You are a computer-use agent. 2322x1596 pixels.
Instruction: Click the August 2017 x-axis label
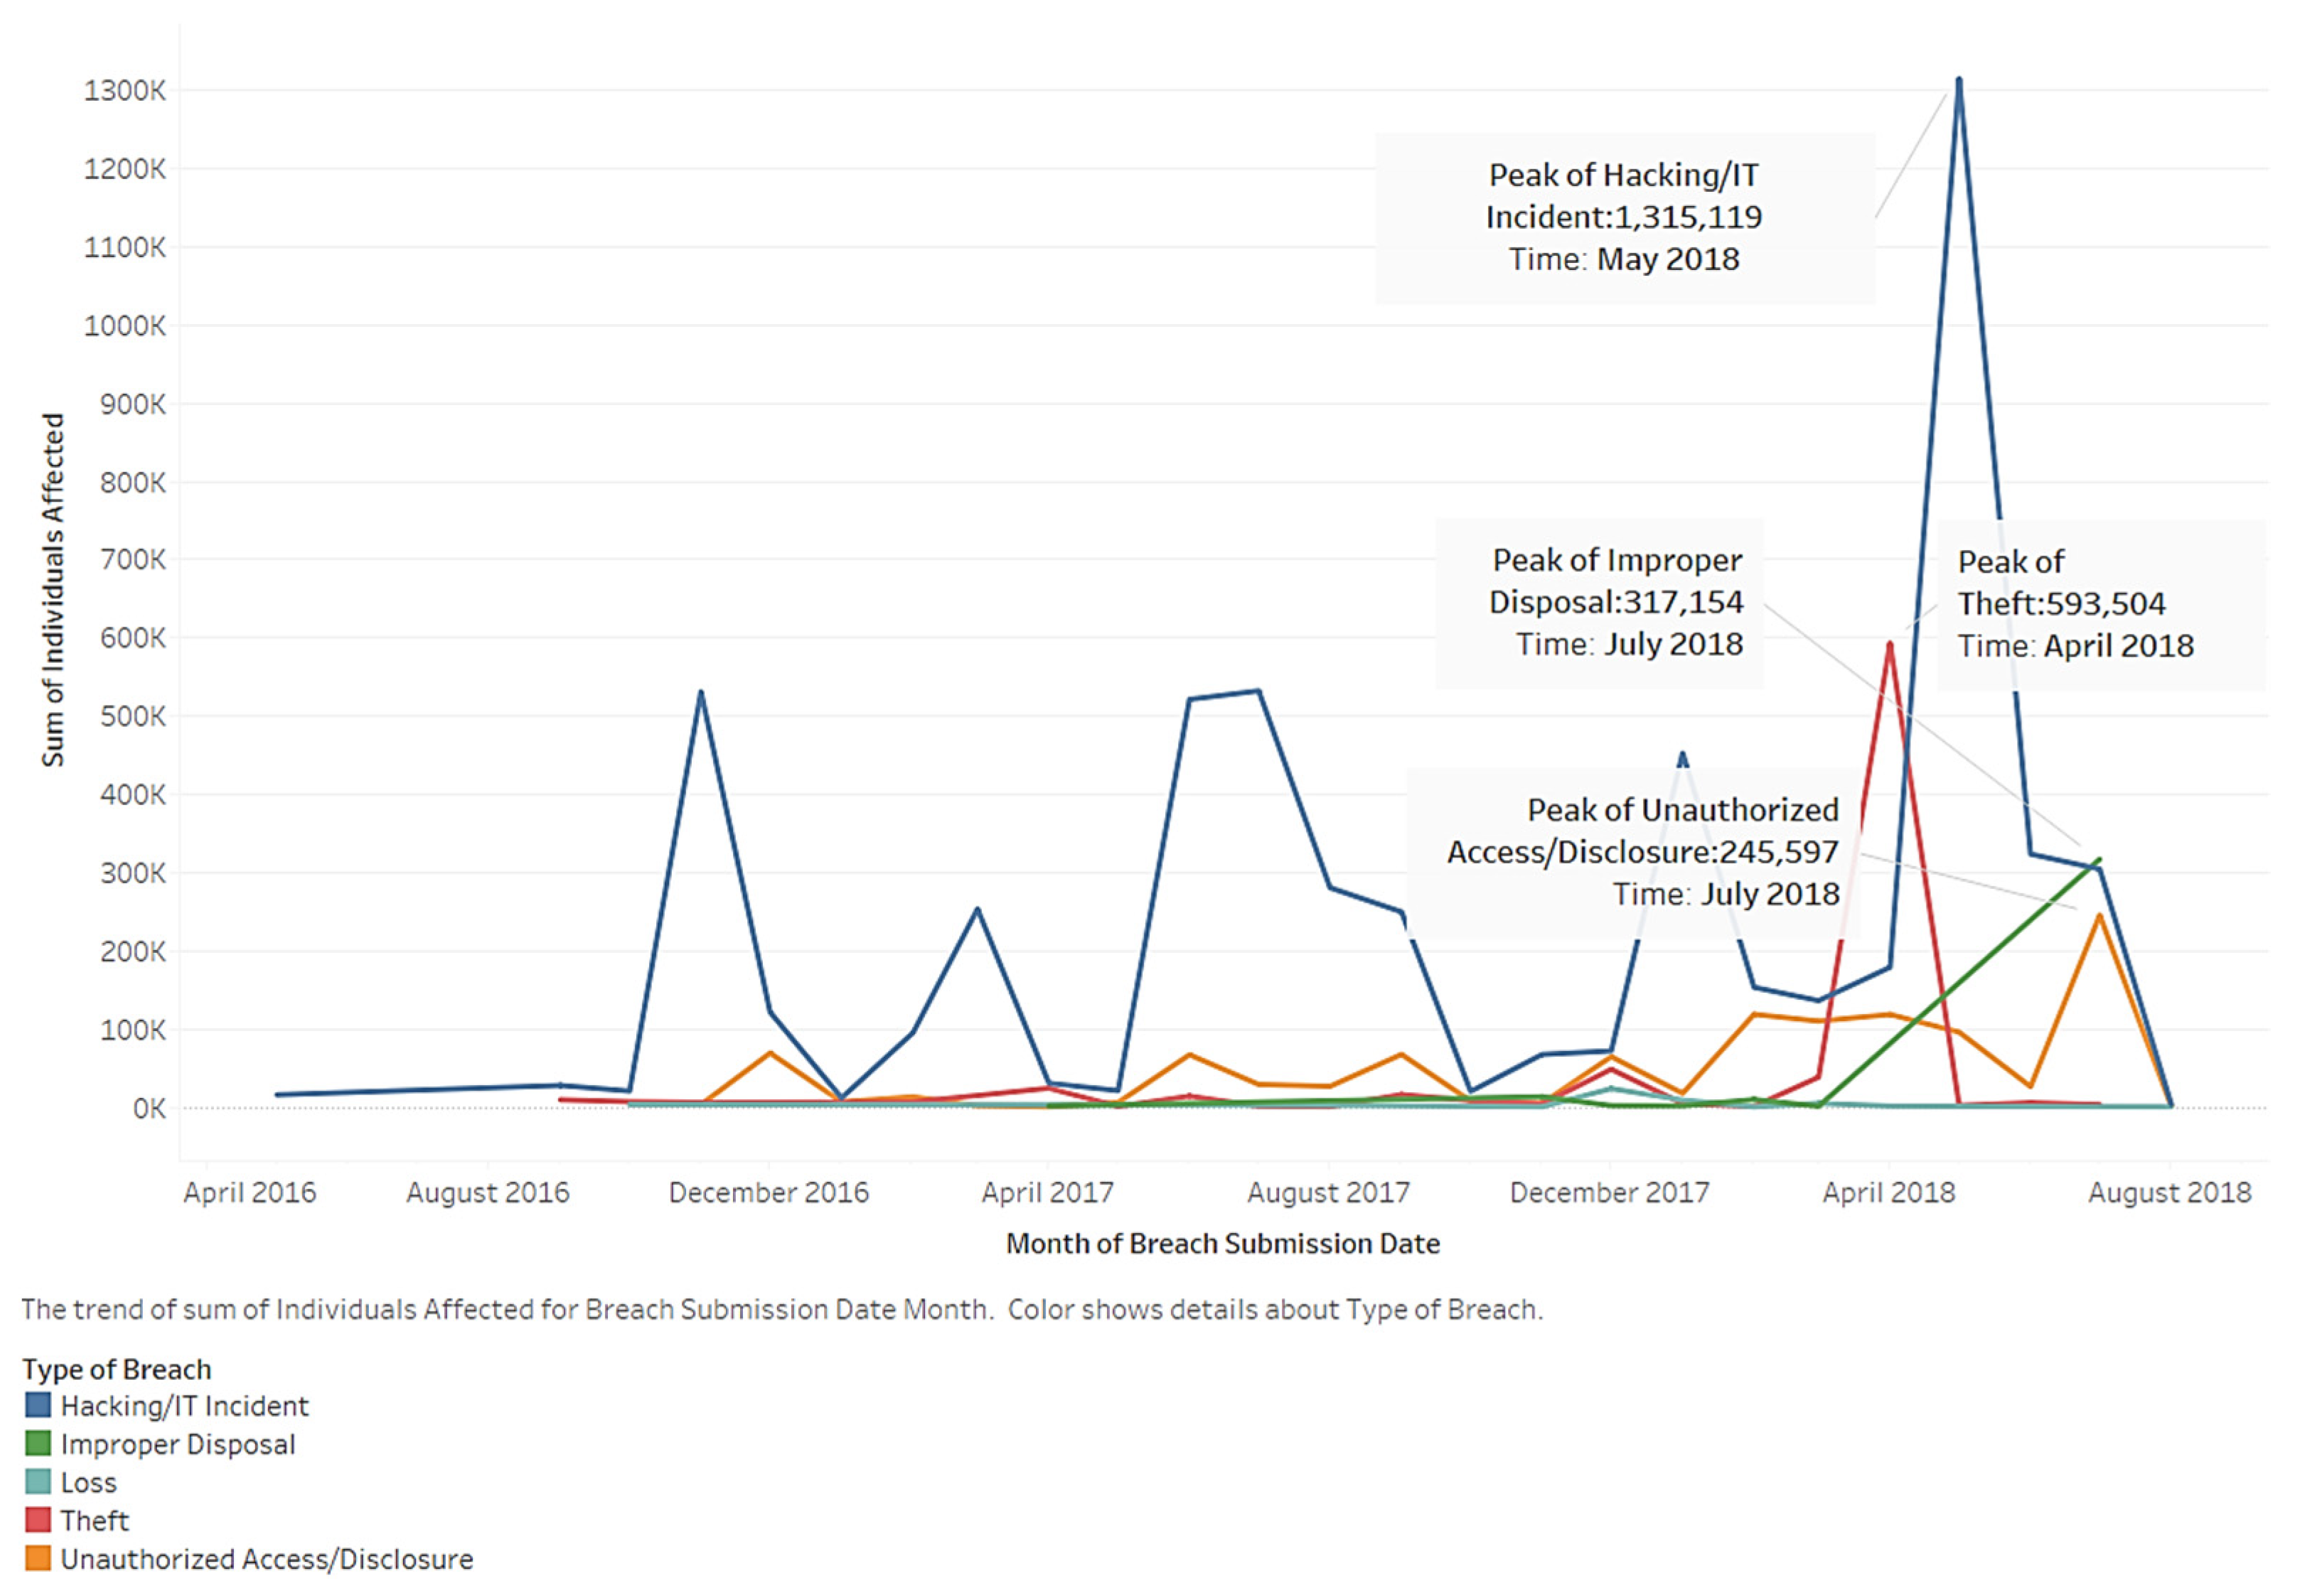pos(1327,1192)
